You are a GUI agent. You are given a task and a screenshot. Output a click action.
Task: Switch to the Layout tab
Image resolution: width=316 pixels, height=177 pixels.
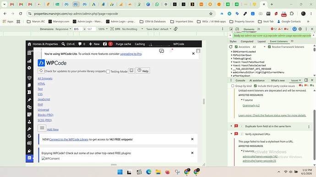[262, 42]
